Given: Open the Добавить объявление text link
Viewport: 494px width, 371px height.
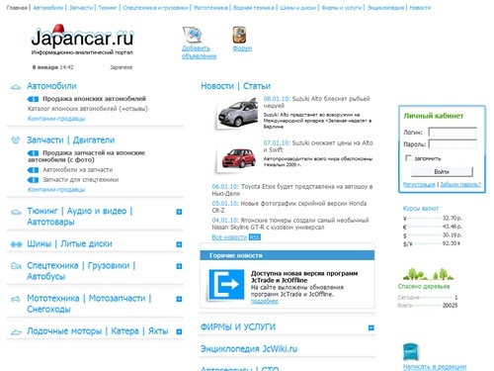Looking at the screenshot, I should [x=199, y=52].
